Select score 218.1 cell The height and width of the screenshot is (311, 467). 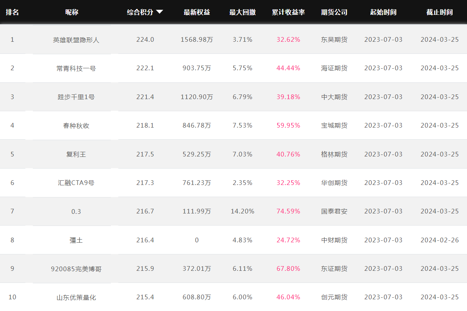pos(145,125)
